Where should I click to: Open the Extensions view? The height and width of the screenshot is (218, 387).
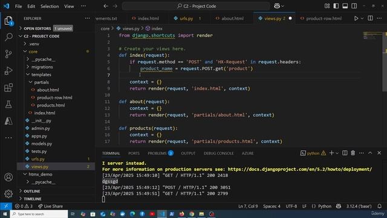point(8,87)
